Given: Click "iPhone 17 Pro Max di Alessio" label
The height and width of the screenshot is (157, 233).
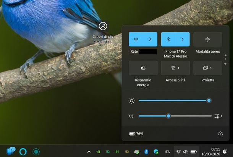Looking at the screenshot, I should tap(175, 54).
